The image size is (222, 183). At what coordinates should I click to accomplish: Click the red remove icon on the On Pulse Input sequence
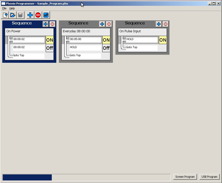coord(165,24)
